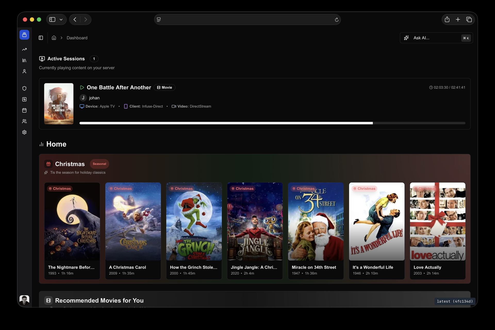Viewport: 495px width, 330px height.
Task: Open The Nightmare Before Christmas poster
Action: 72,221
